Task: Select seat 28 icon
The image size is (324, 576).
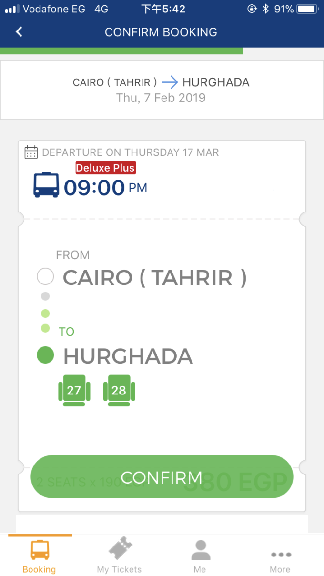Action: point(119,391)
